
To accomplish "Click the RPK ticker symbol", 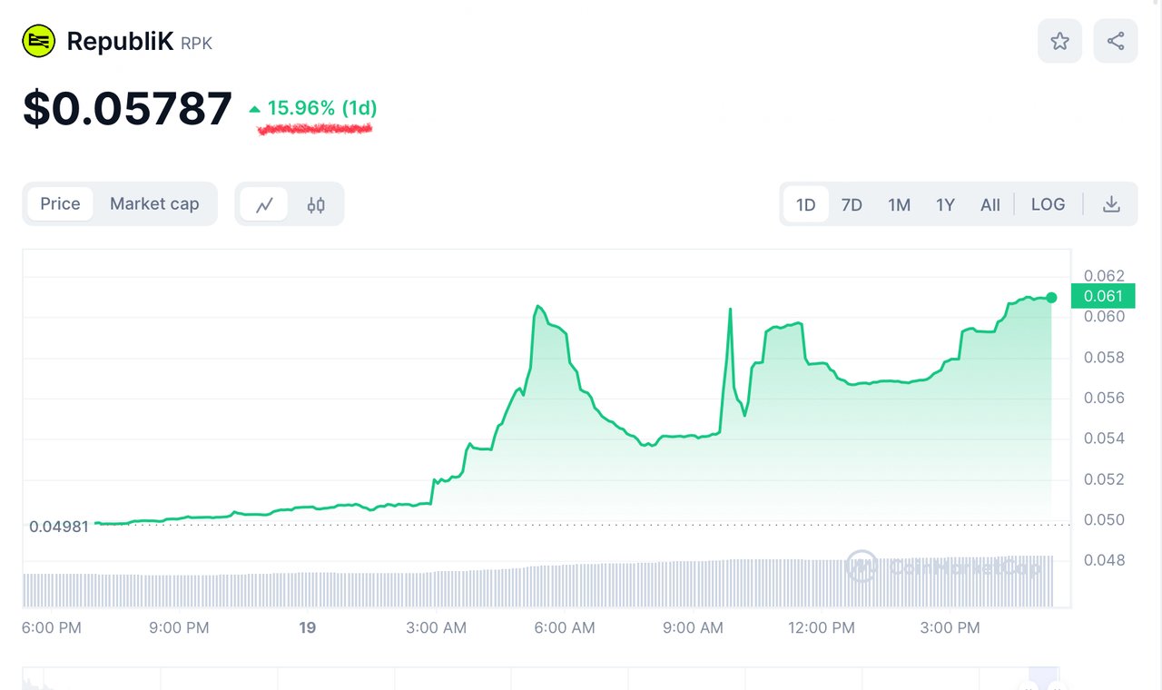I will coord(196,43).
